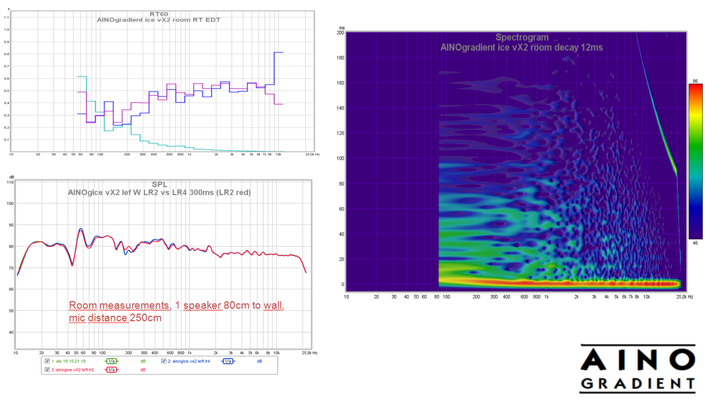The height and width of the screenshot is (401, 705).
Task: Click the RT60 graph title
Action: [x=158, y=14]
